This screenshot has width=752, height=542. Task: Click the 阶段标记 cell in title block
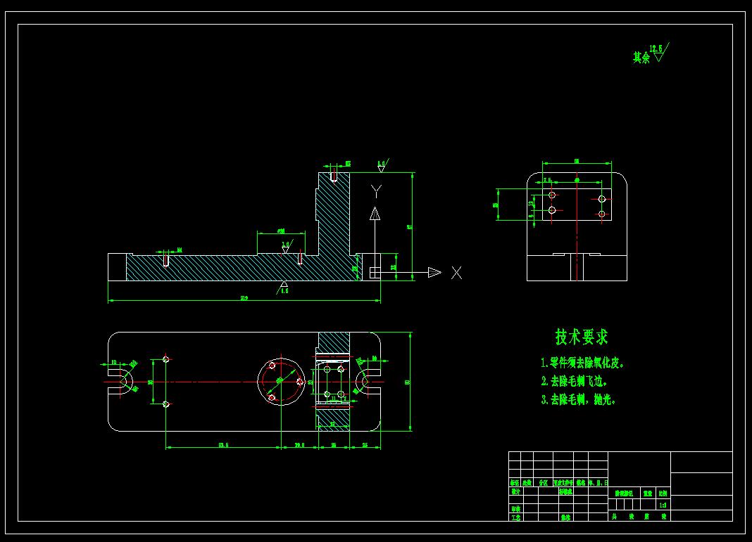coord(625,493)
